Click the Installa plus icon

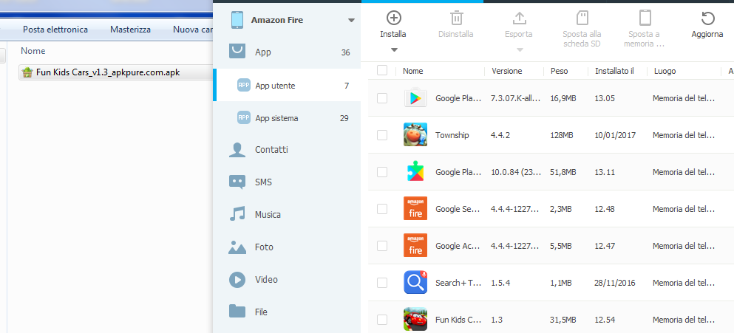(394, 18)
